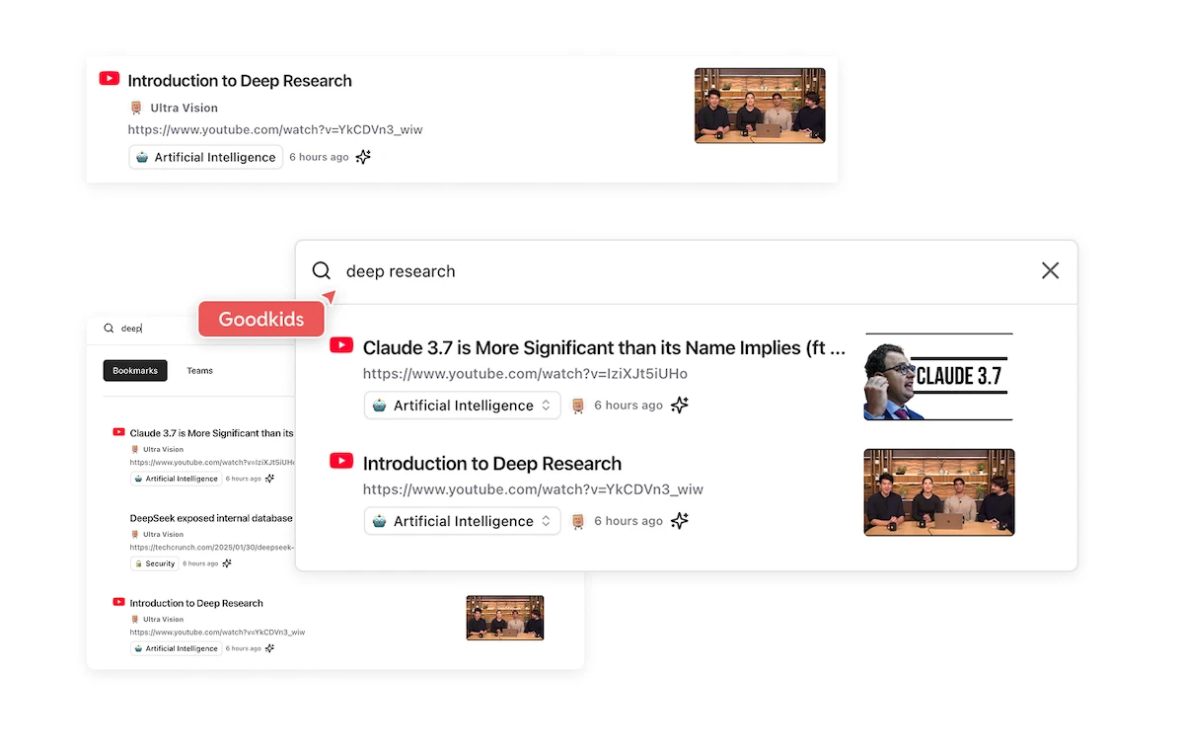Open the IziXJt5iUHo URL in the search popup

525,374
